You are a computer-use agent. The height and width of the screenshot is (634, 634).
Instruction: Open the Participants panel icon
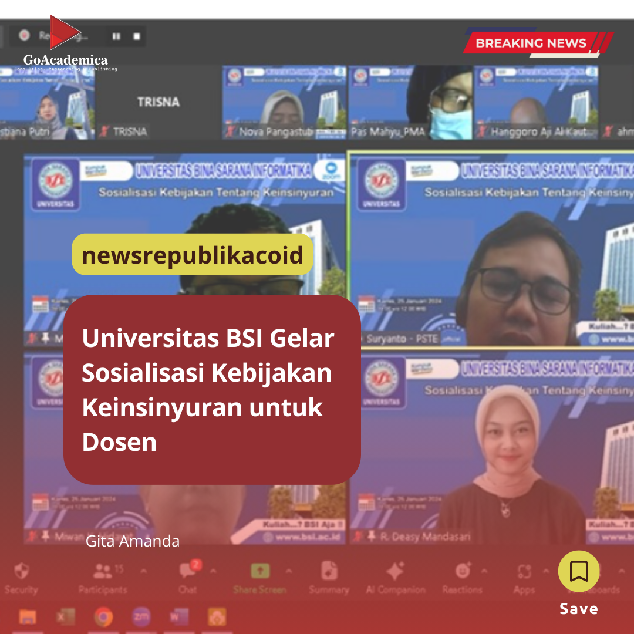[x=102, y=571]
